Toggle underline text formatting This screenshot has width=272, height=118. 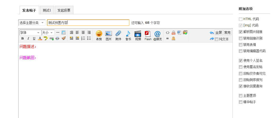click(34, 39)
